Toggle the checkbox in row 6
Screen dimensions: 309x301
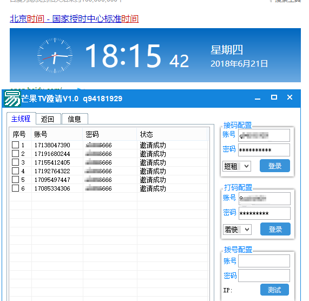(15, 188)
